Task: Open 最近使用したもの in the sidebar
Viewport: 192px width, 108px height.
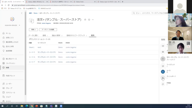Action: (12, 42)
